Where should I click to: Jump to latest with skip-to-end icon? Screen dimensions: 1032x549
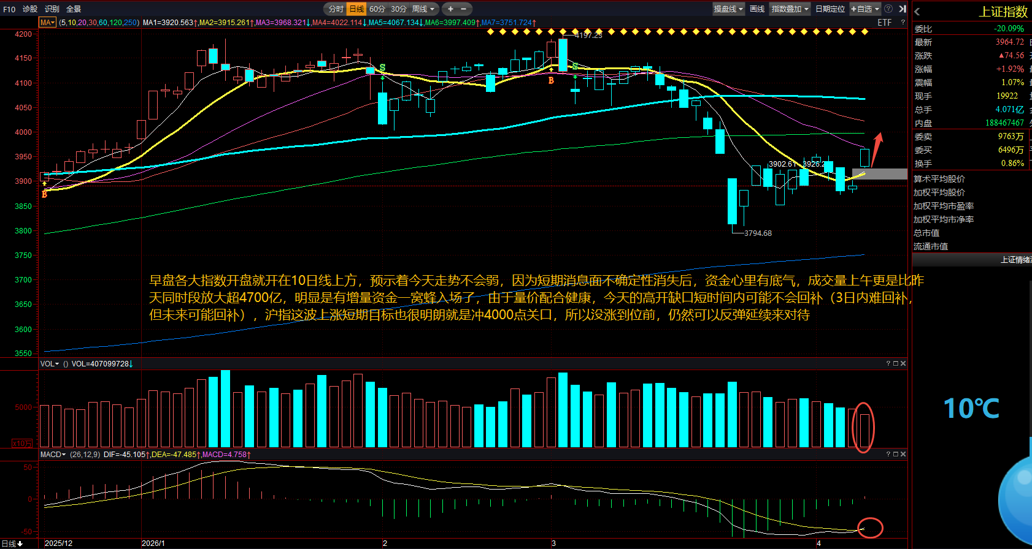click(903, 9)
